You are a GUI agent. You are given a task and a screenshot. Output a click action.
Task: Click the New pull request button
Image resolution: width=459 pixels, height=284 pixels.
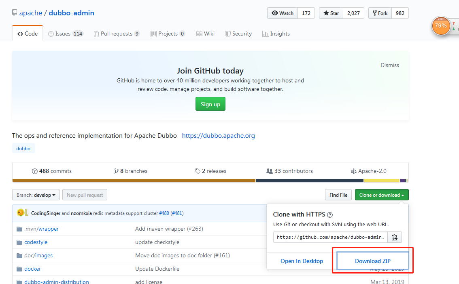(85, 195)
